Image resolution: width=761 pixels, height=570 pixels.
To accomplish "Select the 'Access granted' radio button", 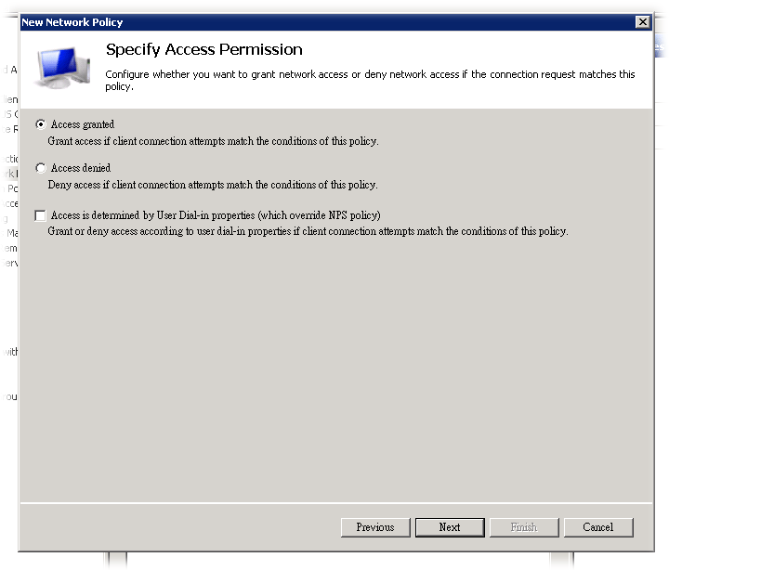I will [40, 124].
